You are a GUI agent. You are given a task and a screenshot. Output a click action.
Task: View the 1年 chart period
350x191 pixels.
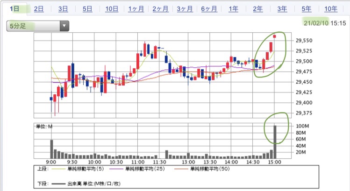234,9
